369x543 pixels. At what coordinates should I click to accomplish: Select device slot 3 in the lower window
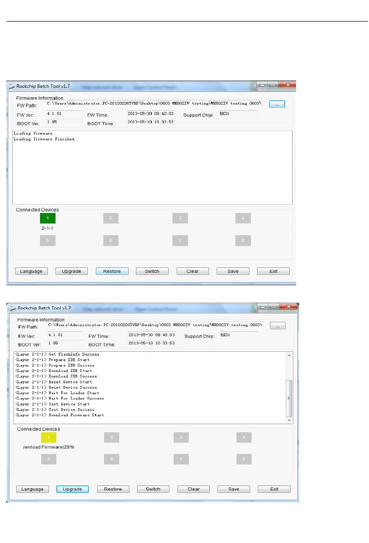181,438
